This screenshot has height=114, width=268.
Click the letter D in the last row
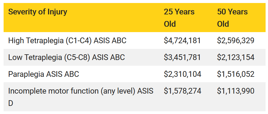click(x=11, y=103)
